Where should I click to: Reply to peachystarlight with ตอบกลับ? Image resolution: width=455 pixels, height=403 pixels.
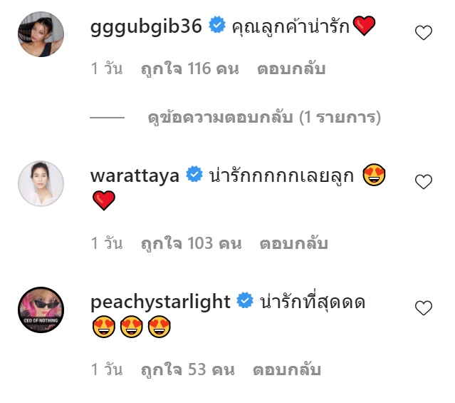(287, 369)
